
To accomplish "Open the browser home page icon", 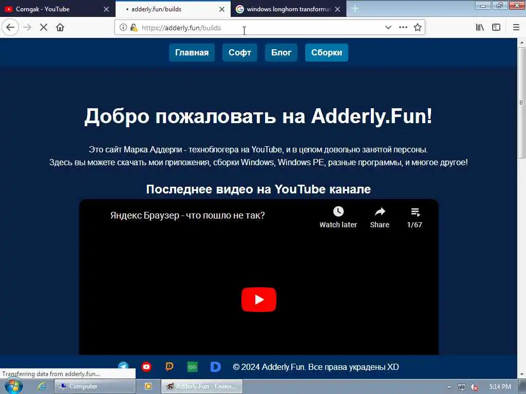I will [x=60, y=28].
